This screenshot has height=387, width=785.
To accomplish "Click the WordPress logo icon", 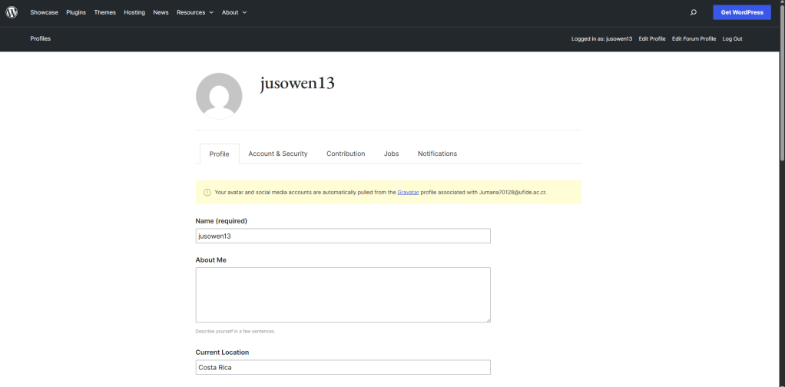I will [x=12, y=12].
